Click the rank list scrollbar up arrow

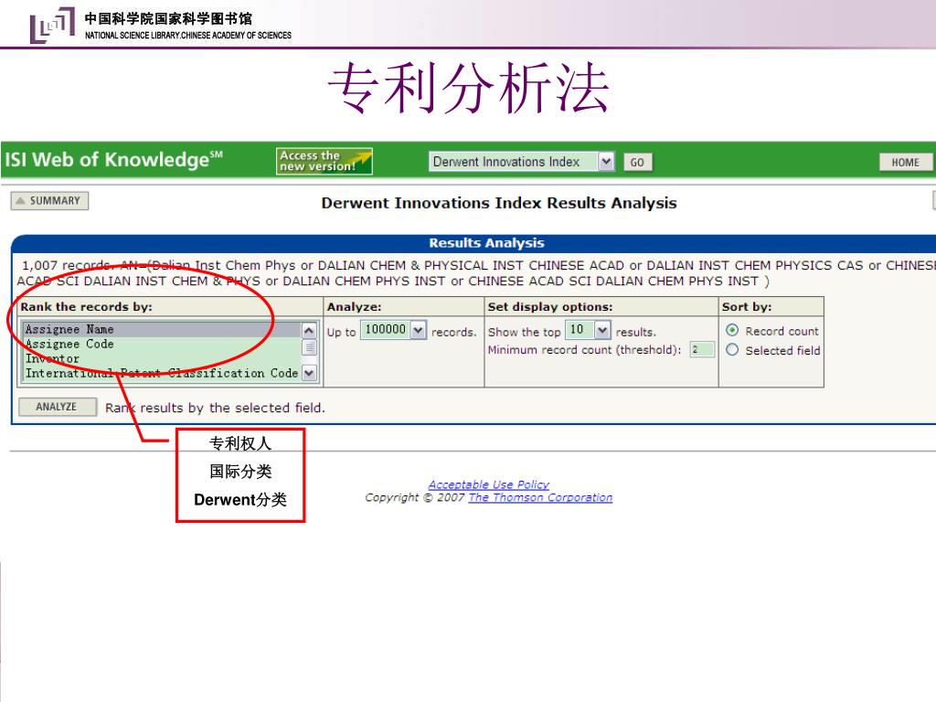click(309, 330)
